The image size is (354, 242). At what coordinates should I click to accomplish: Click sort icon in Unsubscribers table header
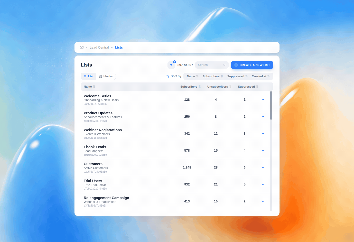230,87
